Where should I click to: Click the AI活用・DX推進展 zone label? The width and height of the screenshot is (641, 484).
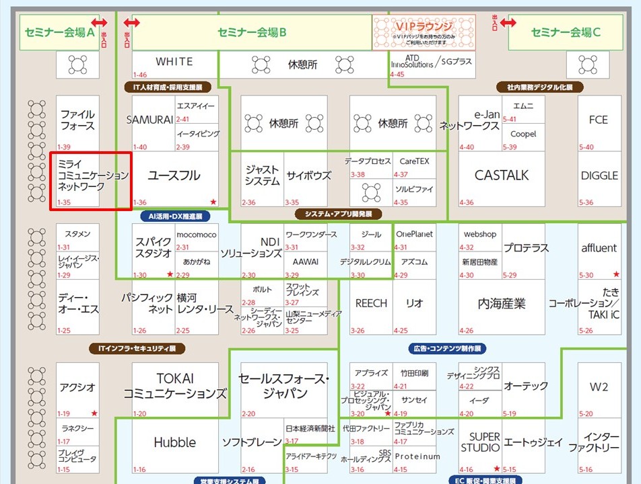(x=175, y=216)
